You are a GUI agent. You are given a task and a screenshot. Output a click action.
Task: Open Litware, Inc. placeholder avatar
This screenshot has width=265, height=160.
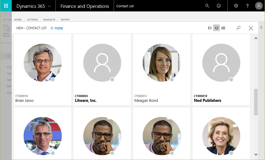point(102,63)
